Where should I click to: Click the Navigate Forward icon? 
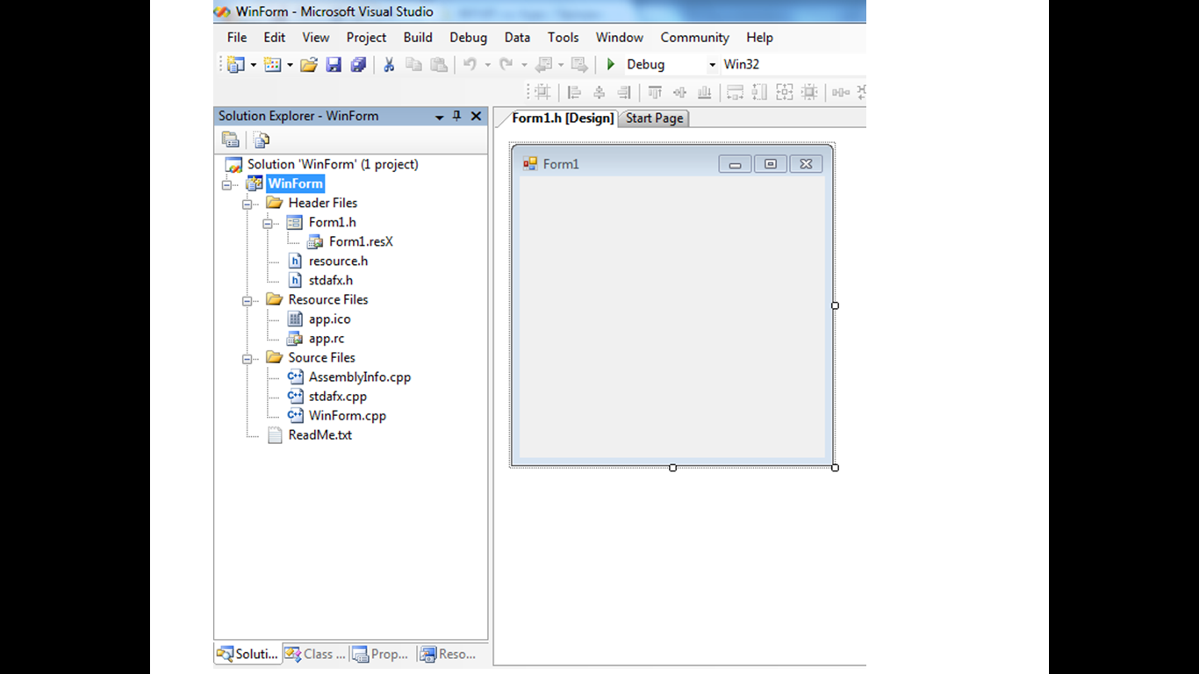click(x=578, y=64)
